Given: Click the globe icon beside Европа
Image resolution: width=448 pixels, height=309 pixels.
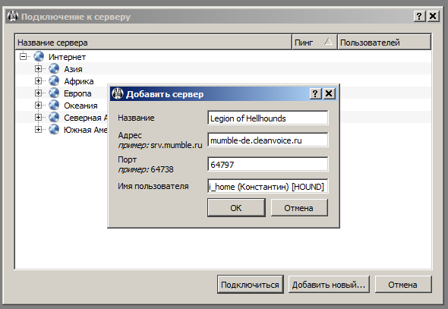Looking at the screenshot, I should point(54,93).
